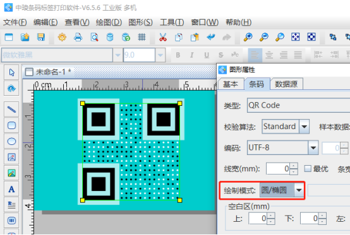This screenshot has height=235, width=350.
Task: Click the New document icon in toolbar
Action: pos(9,37)
